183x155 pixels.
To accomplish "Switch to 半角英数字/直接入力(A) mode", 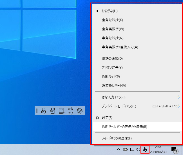I will click(x=120, y=47).
